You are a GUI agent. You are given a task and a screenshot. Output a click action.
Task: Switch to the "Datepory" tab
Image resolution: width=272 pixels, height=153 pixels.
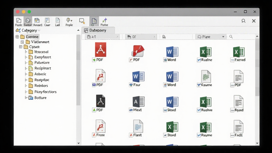click(98, 30)
